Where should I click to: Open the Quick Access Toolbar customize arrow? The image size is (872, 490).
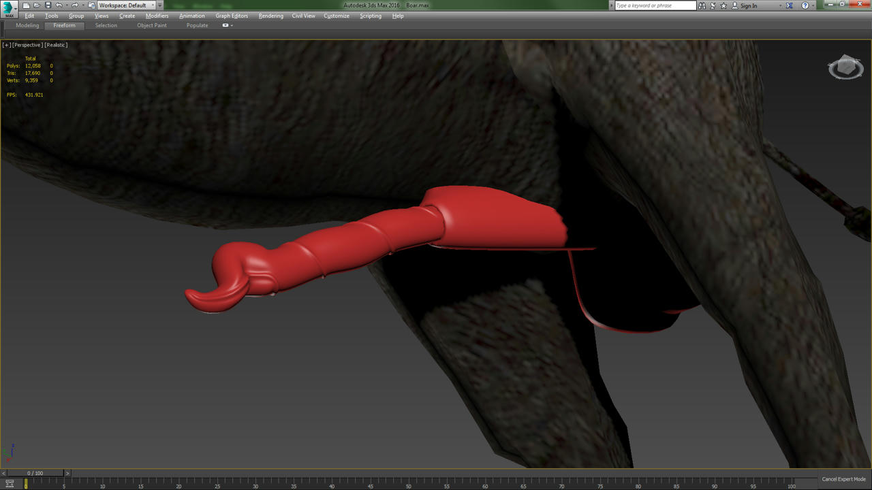pyautogui.click(x=160, y=5)
